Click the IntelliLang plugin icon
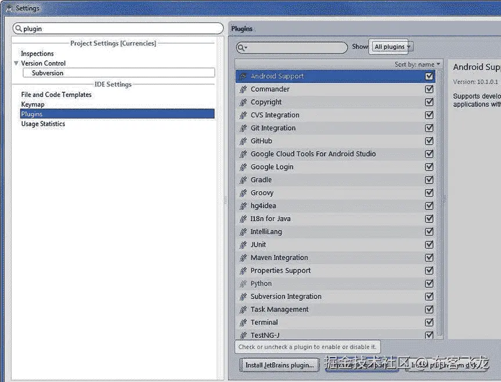Viewport: 501px width, 382px height. pyautogui.click(x=243, y=232)
